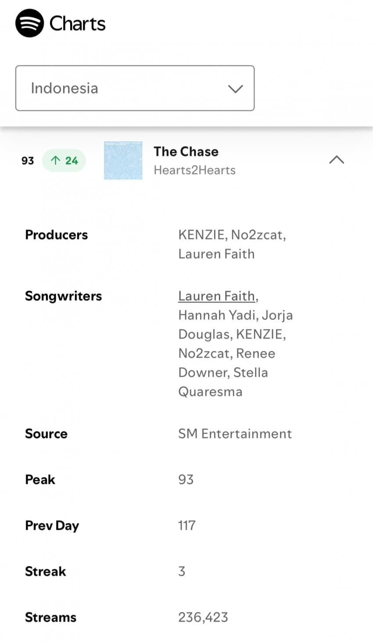Open The Chase album cover thumbnail
This screenshot has height=643, width=373.
123,161
